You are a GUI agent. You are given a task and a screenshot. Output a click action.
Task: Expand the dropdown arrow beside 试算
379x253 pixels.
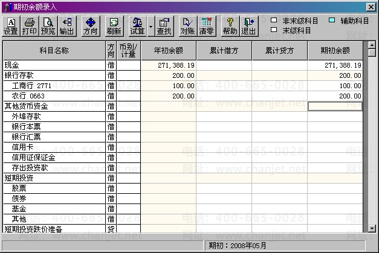click(151, 27)
